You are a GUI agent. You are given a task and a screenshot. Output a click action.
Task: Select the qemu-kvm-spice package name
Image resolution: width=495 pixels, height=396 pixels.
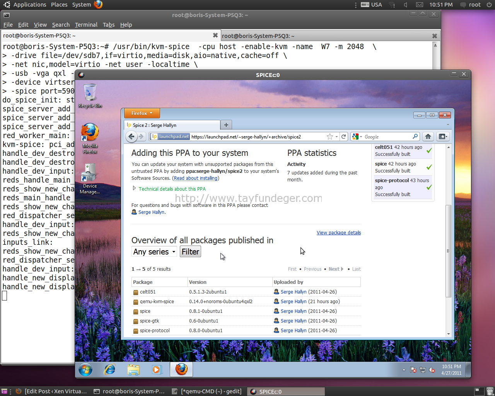point(157,302)
